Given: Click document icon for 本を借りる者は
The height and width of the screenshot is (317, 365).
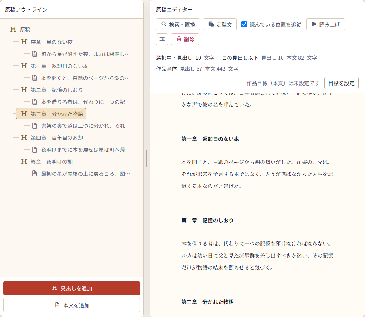Looking at the screenshot, I should tap(34, 102).
